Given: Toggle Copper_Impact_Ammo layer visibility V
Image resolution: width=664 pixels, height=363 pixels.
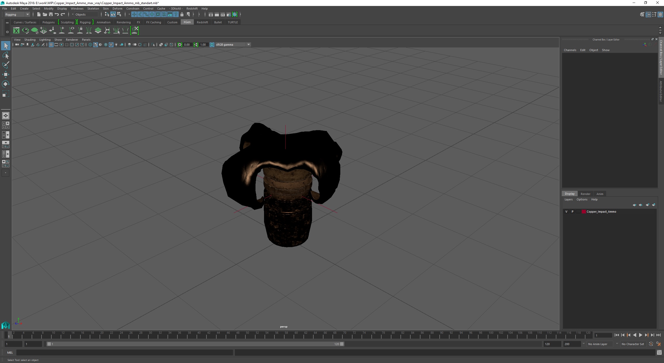Looking at the screenshot, I should (566, 212).
